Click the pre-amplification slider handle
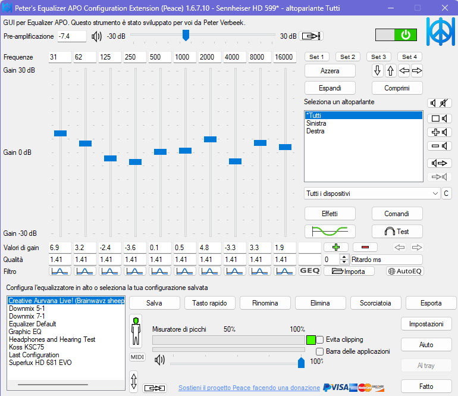458x396 pixels. [x=186, y=35]
